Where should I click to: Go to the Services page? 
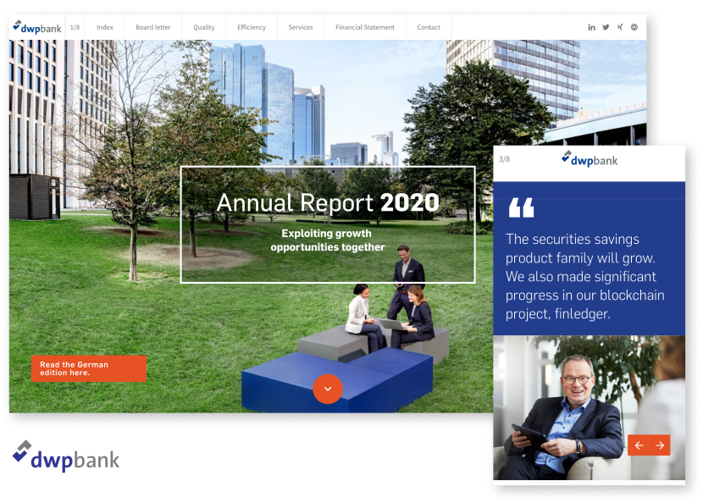point(301,27)
